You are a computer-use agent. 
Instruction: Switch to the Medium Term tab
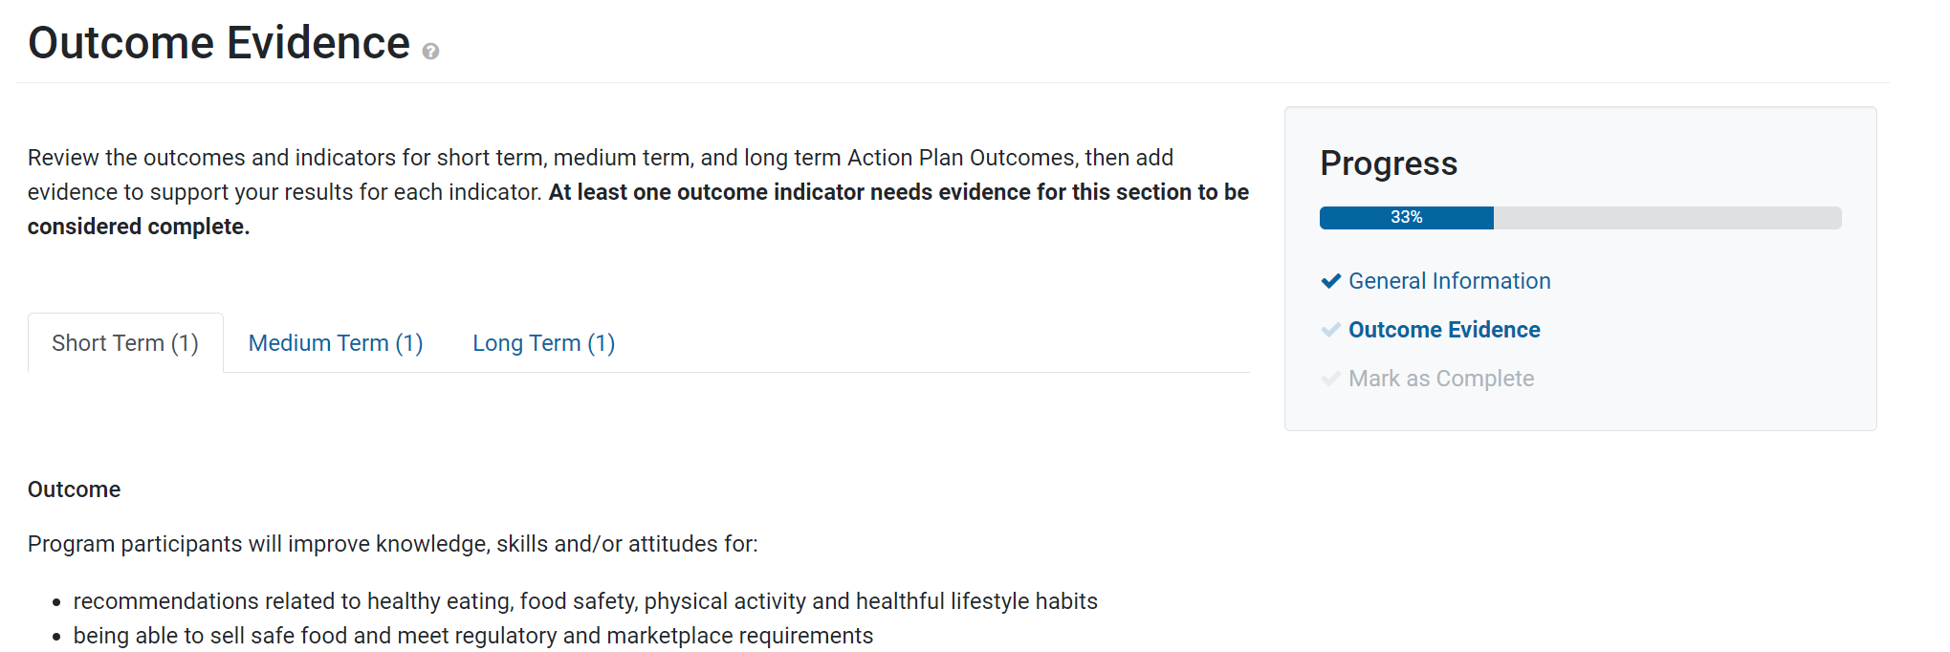point(335,342)
